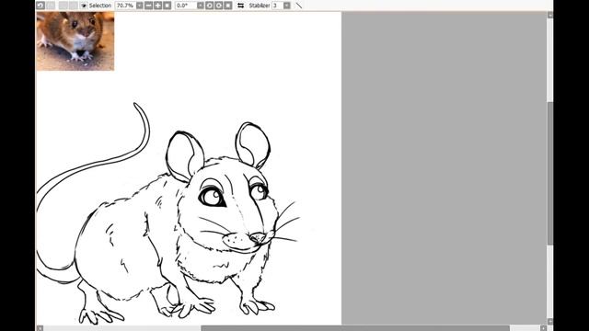589x331 pixels.
Task: Click the horizontal scrollbar right arrow
Action: pos(543,328)
